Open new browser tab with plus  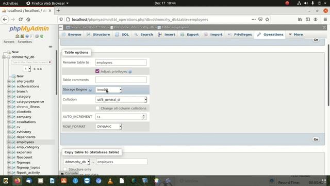coord(58,10)
